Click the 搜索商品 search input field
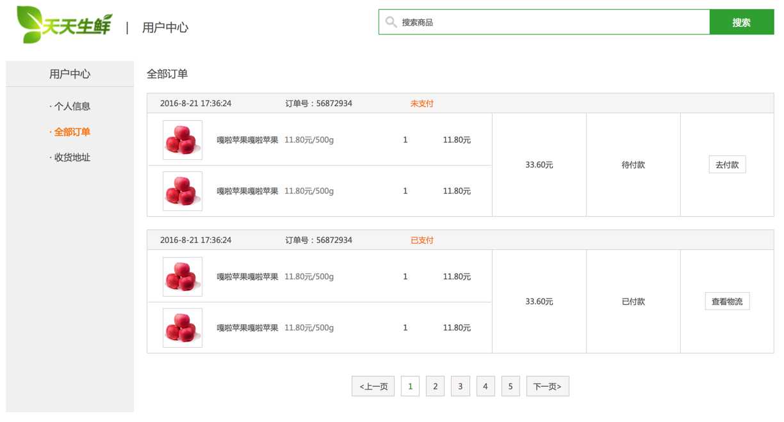The width and height of the screenshot is (784, 422). click(551, 22)
